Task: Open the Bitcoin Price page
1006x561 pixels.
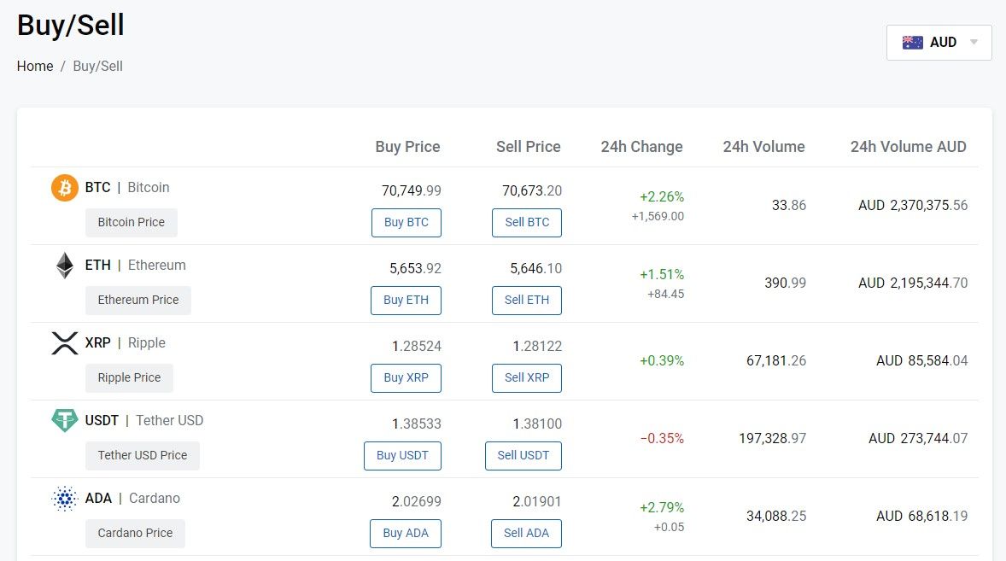Action: point(132,223)
